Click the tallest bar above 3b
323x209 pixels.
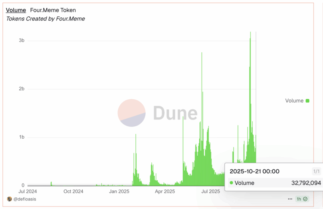[x=250, y=35]
